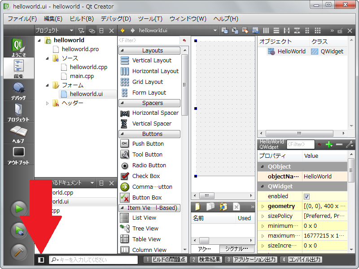
Task: Select the Push Button widget
Action: (x=148, y=144)
